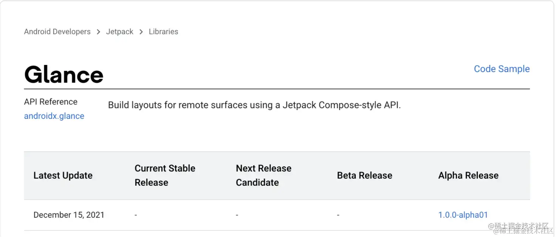The width and height of the screenshot is (556, 237).
Task: Click the Current Stable Release column header
Action: (165, 175)
